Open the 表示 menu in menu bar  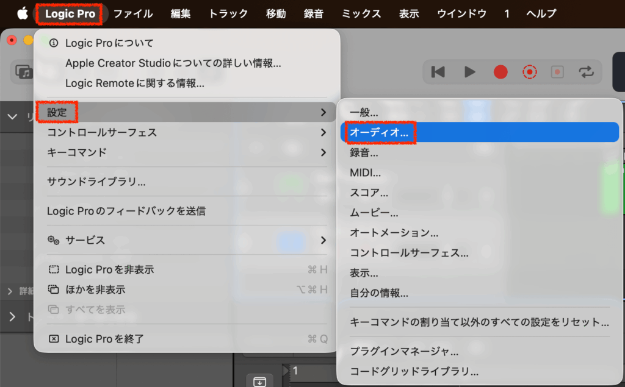point(409,14)
